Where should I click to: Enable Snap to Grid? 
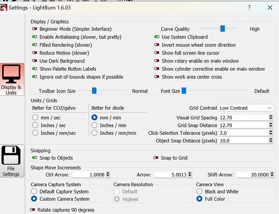pos(156,158)
